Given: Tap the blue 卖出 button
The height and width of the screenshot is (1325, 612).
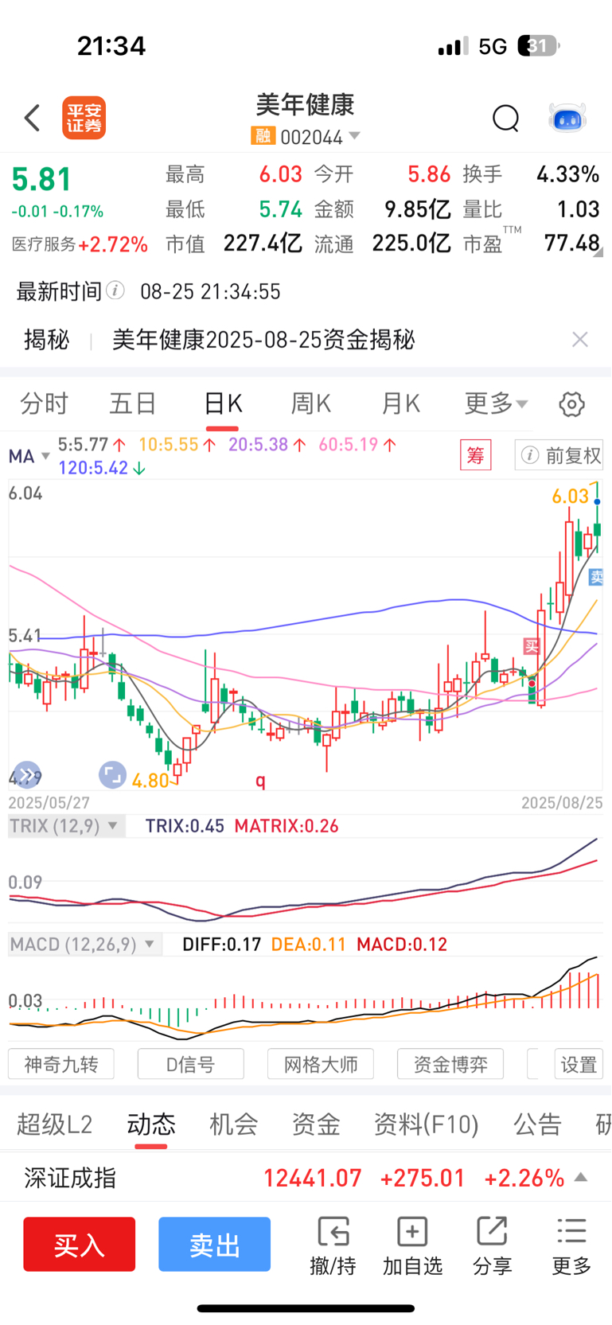Looking at the screenshot, I should [x=215, y=1244].
